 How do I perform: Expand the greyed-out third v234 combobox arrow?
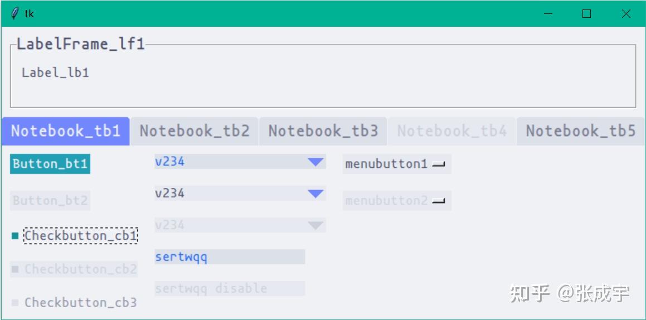click(x=315, y=225)
